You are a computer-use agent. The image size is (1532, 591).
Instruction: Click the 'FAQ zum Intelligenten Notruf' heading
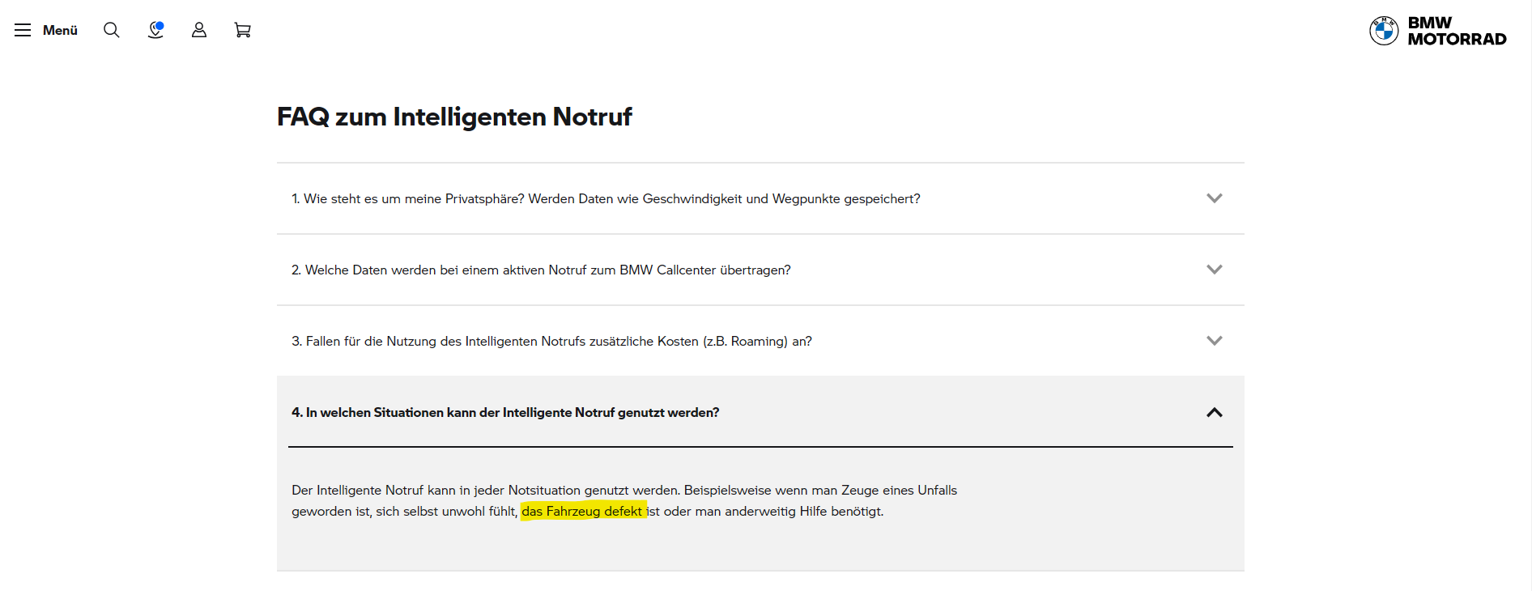[454, 117]
